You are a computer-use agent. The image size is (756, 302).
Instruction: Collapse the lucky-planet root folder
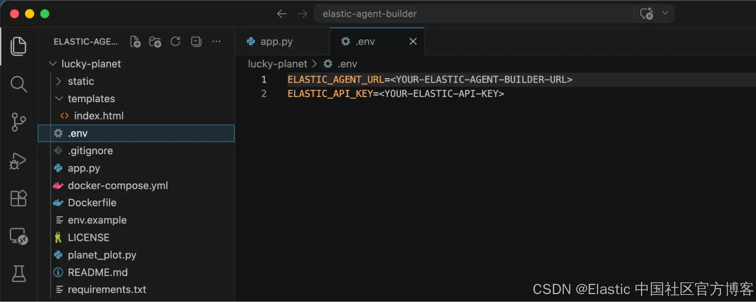click(x=136, y=64)
